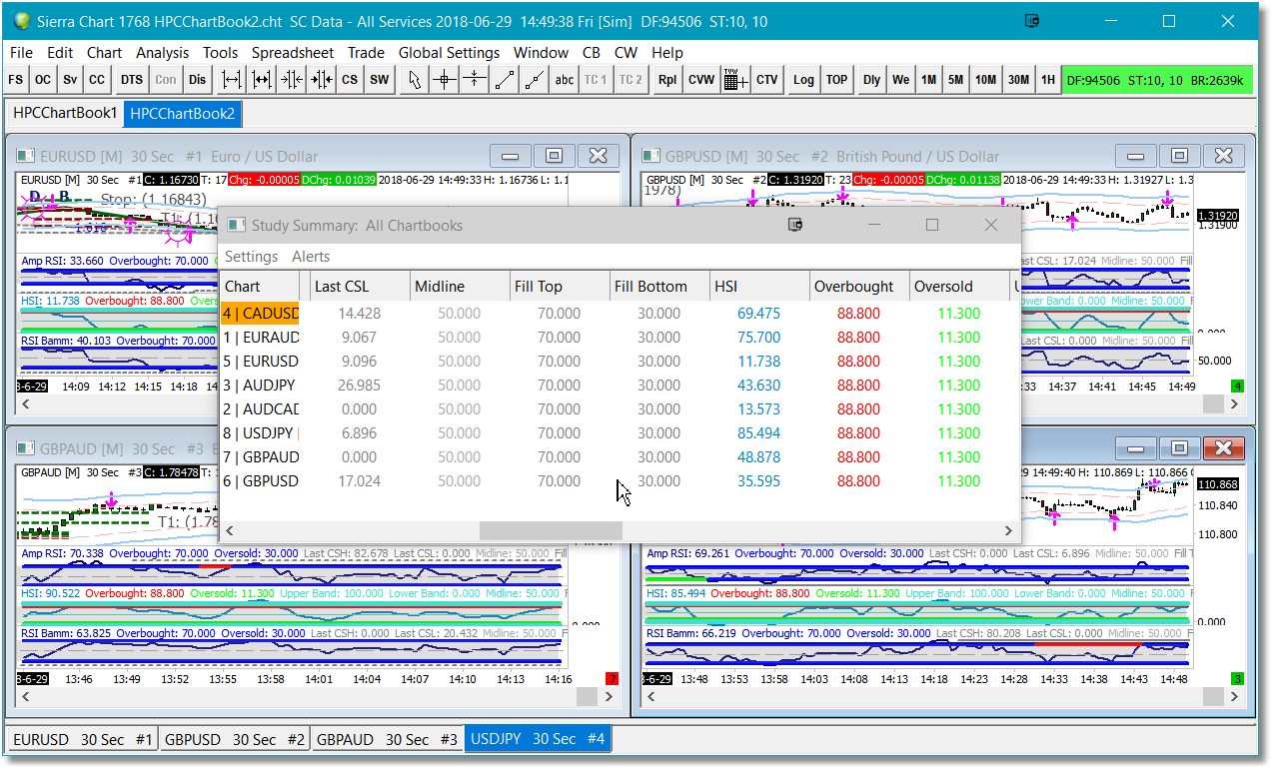Select the 30M timeframe button

tap(1019, 80)
